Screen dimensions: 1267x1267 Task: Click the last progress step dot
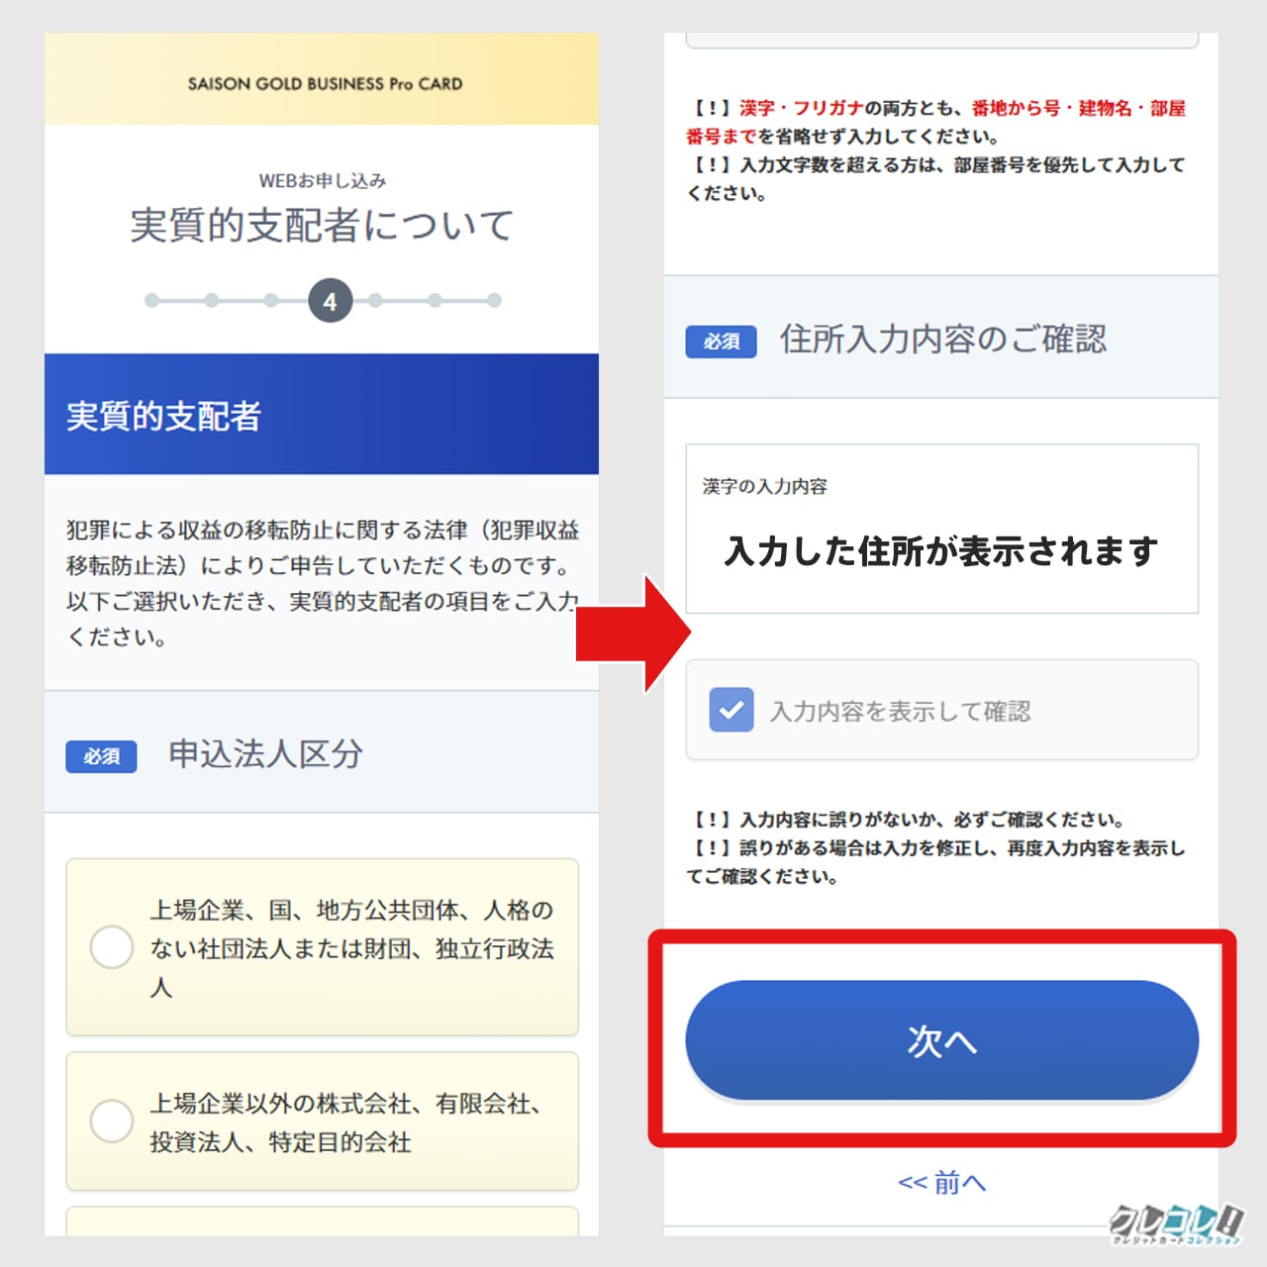[494, 300]
